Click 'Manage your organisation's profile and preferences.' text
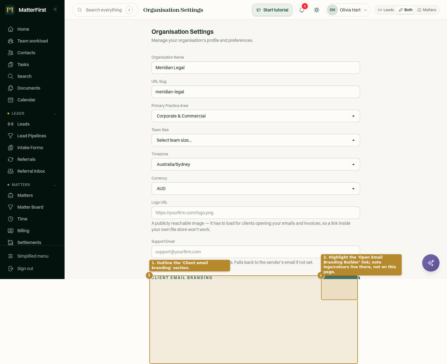Image resolution: width=447 pixels, height=364 pixels. click(202, 40)
